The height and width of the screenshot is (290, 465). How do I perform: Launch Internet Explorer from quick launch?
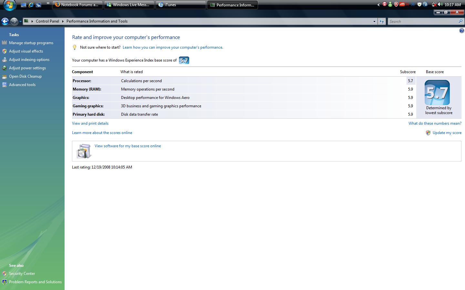(31, 5)
